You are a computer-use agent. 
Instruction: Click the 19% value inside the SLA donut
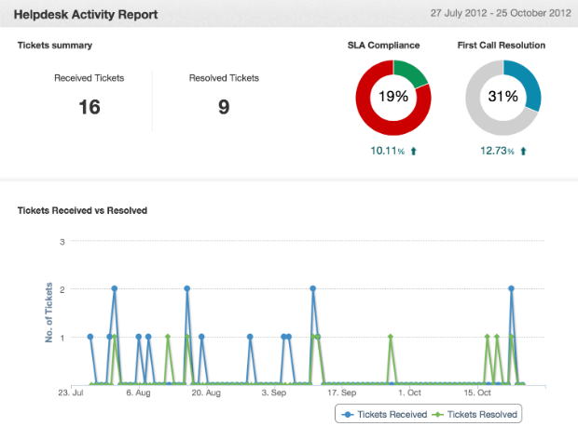[392, 97]
